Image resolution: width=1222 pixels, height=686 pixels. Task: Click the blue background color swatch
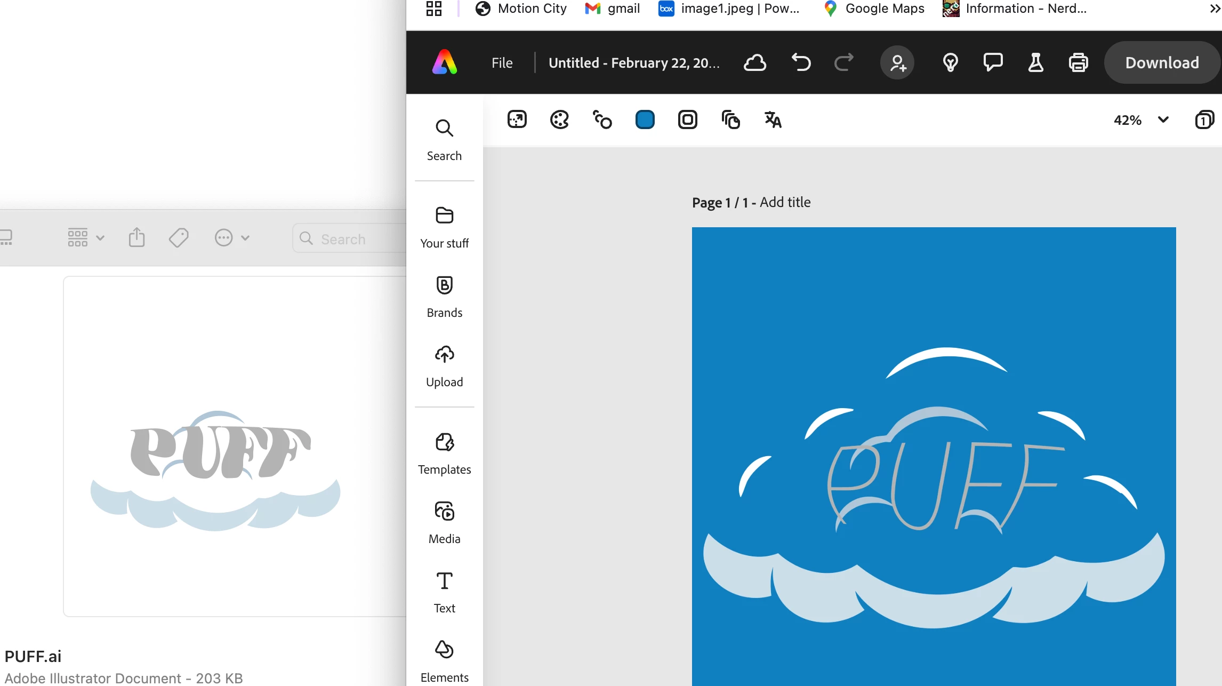(x=645, y=119)
